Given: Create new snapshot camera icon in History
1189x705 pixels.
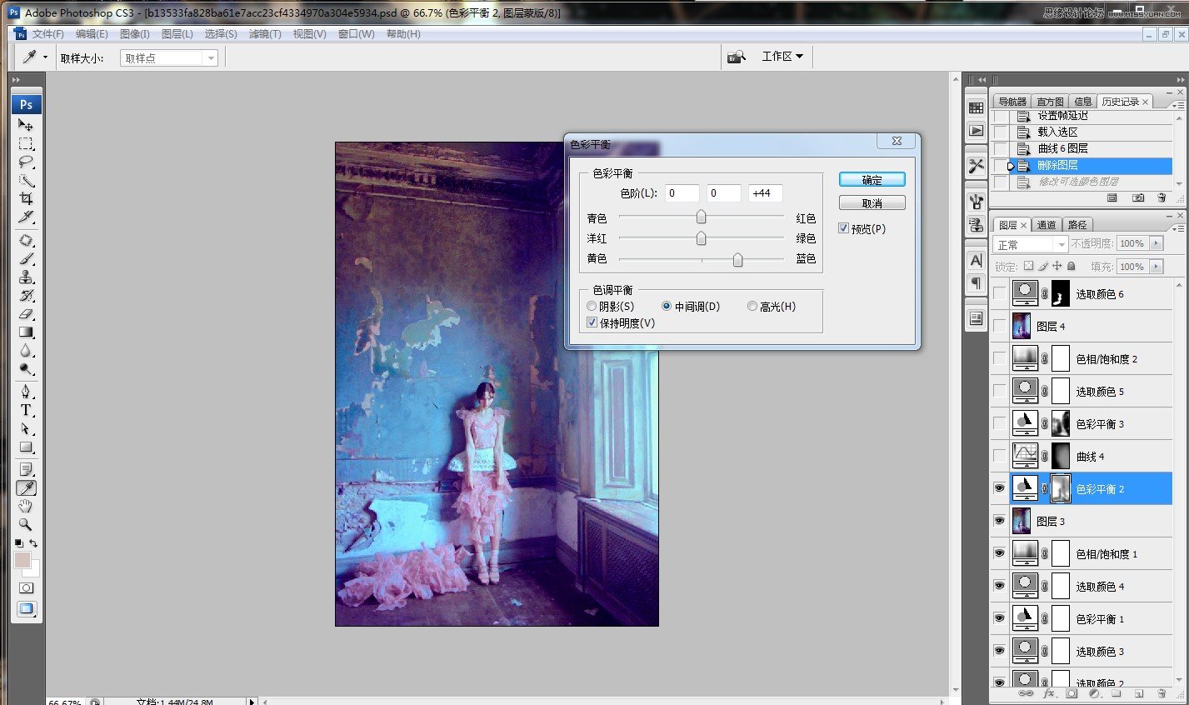Looking at the screenshot, I should click(1138, 197).
